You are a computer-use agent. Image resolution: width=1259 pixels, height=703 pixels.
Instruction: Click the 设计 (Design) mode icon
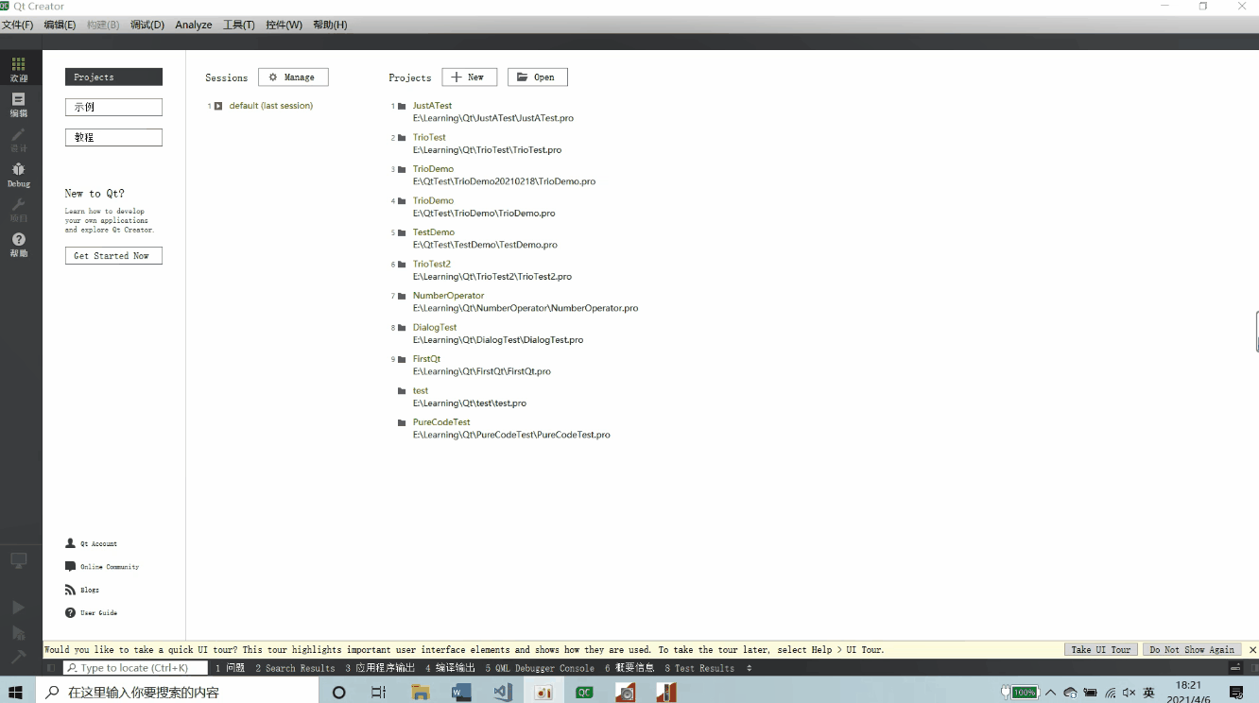click(x=19, y=140)
